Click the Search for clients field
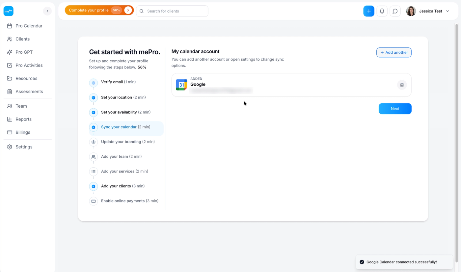 point(172,11)
